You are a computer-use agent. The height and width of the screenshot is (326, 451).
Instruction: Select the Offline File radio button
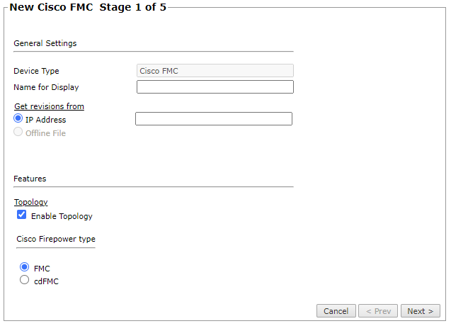click(x=18, y=133)
